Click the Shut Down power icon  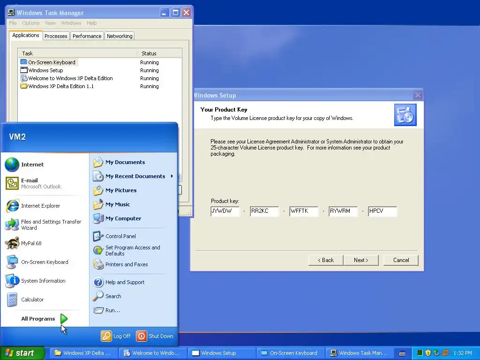(141, 336)
